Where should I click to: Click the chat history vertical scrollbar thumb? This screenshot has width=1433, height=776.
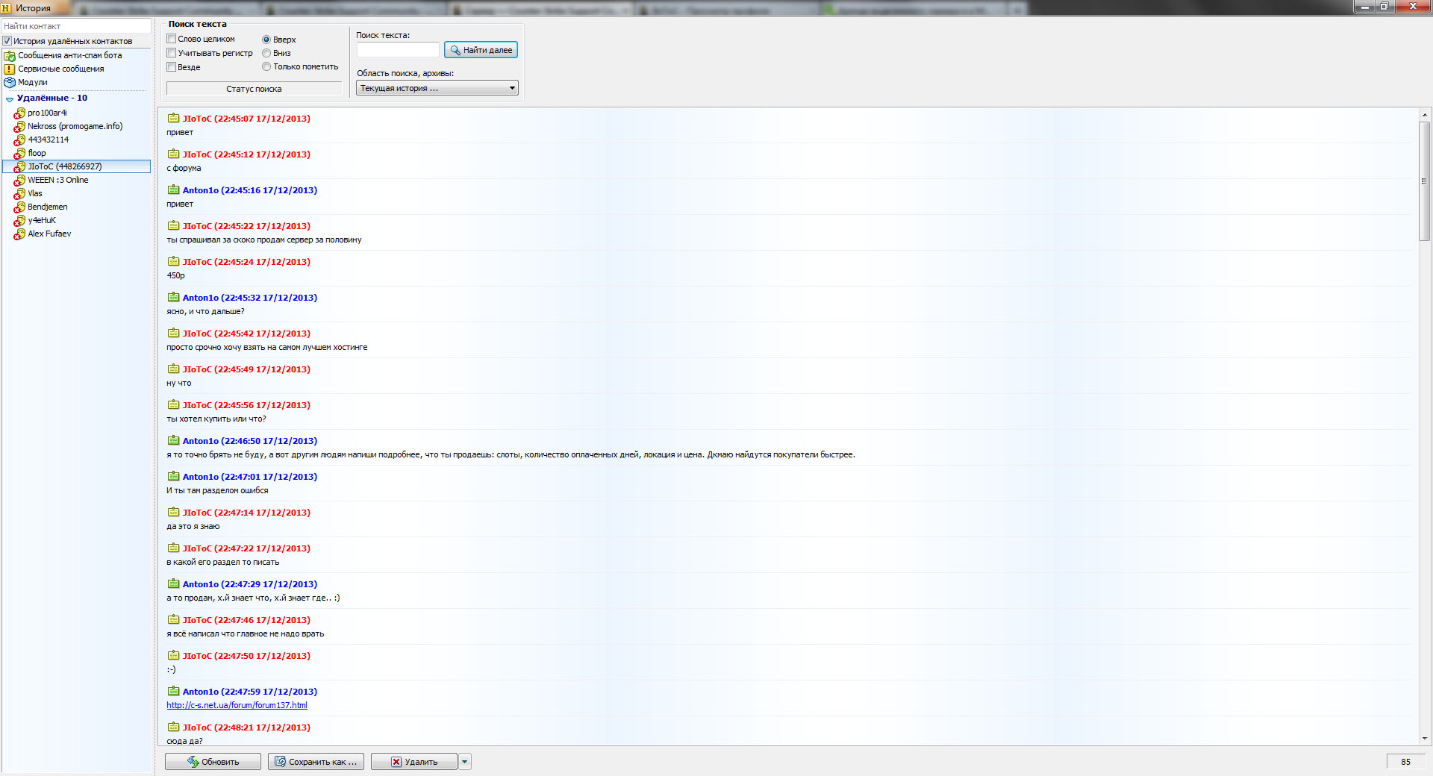click(x=1424, y=181)
